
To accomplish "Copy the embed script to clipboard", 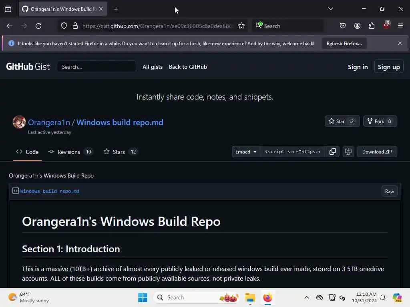I will (333, 152).
